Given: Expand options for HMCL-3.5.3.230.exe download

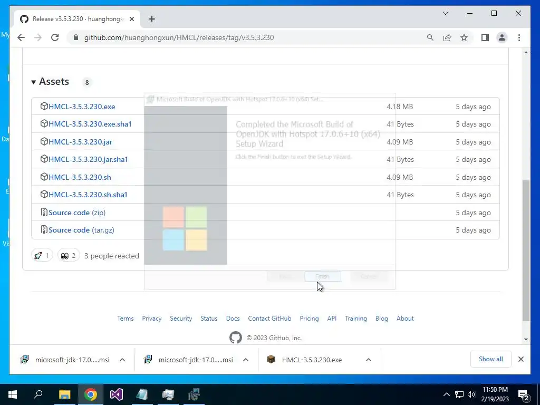Looking at the screenshot, I should [x=369, y=360].
